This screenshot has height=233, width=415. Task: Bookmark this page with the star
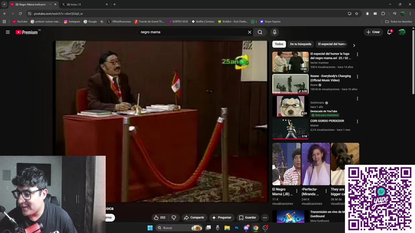click(x=357, y=14)
